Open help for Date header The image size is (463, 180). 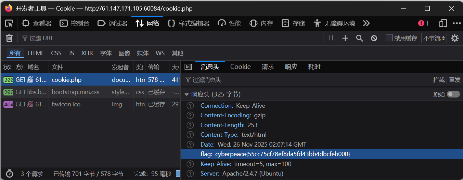click(x=190, y=145)
